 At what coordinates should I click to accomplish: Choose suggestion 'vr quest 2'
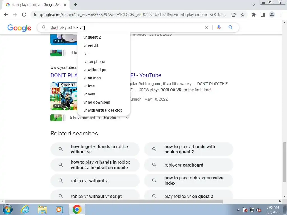pos(104,37)
